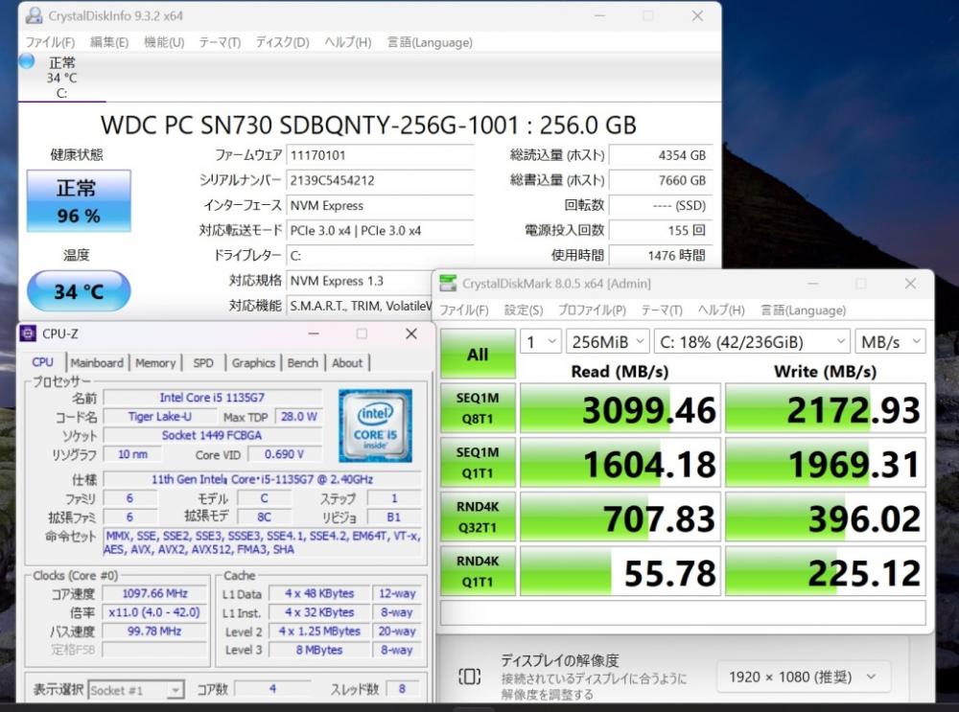Screen dimensions: 959x712
Task: Click processor name Intel Core i5 1135G7
Action: point(212,398)
